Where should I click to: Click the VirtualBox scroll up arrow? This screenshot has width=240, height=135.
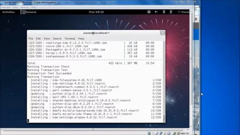tap(191, 11)
